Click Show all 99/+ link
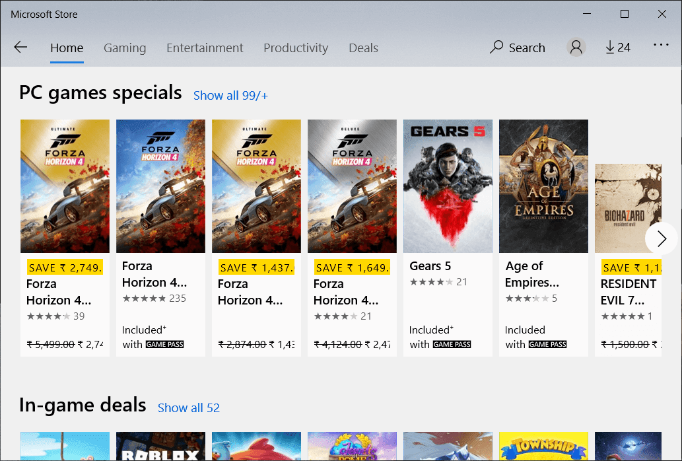Viewport: 682px width, 461px height. [230, 95]
